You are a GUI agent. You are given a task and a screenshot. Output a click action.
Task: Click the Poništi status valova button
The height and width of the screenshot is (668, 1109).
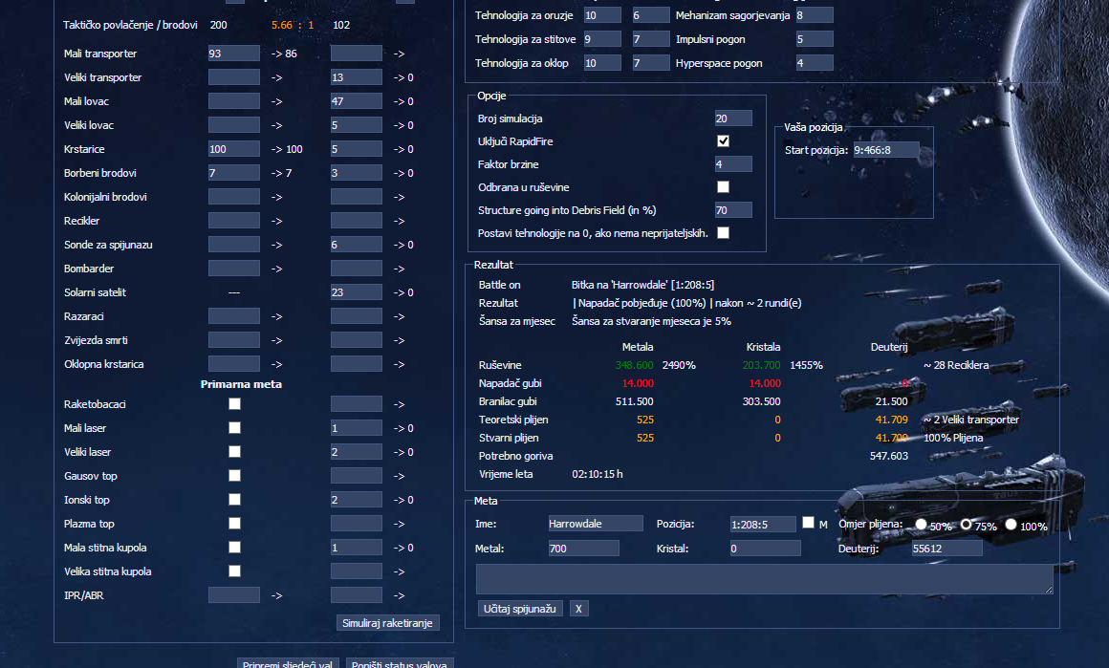pyautogui.click(x=400, y=664)
